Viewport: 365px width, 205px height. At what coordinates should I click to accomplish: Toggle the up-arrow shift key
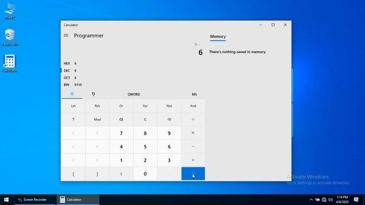pyautogui.click(x=74, y=120)
